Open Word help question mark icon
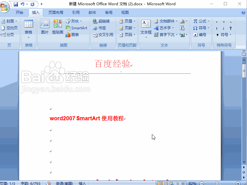247x185 pixels. coord(243,12)
